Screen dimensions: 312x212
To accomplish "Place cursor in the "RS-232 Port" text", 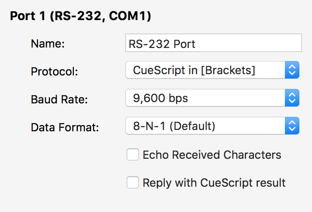I will pyautogui.click(x=162, y=44).
